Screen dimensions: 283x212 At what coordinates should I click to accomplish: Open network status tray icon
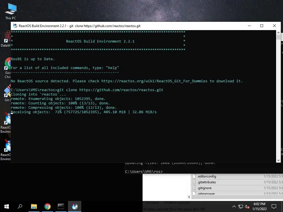coord(241,206)
